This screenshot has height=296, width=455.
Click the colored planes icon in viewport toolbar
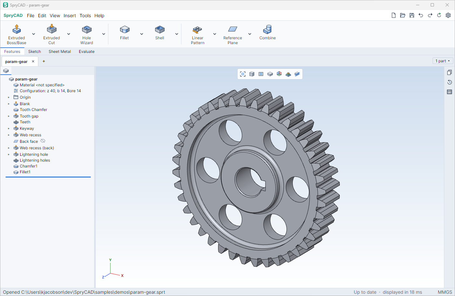click(x=279, y=74)
